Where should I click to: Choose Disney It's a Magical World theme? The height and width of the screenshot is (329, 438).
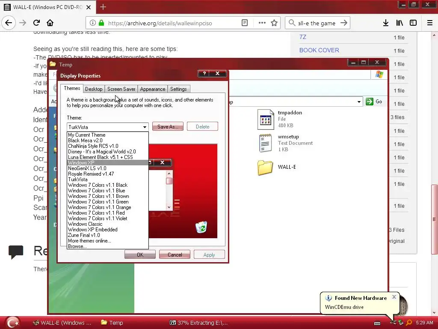click(x=108, y=152)
